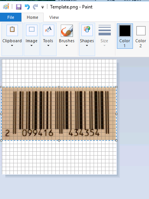The width and height of the screenshot is (149, 199).
Task: Expand the Clipboard dropdown arrow
Action: [x=12, y=45]
